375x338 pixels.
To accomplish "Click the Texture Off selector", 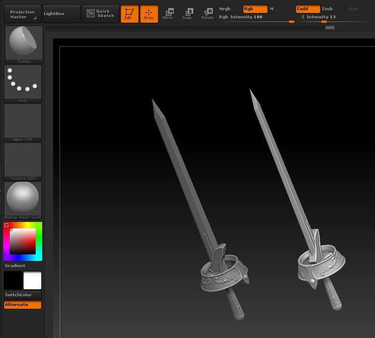I will tap(23, 160).
